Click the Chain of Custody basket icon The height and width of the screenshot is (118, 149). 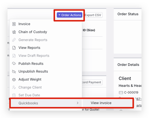click(x=14, y=32)
